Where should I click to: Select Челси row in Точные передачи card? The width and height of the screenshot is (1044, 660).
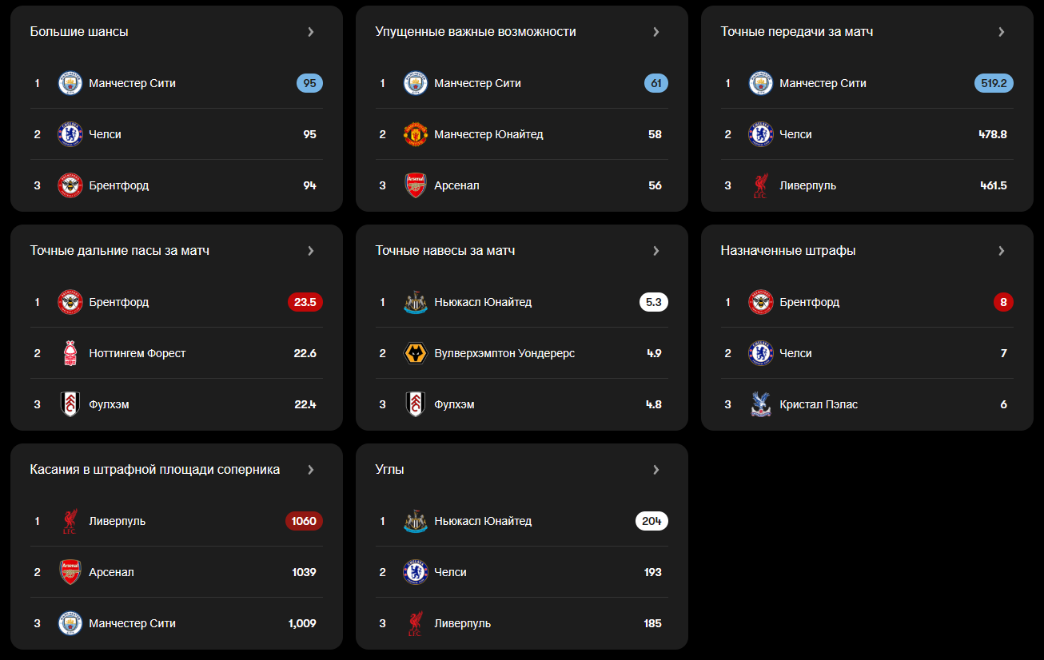pos(867,134)
